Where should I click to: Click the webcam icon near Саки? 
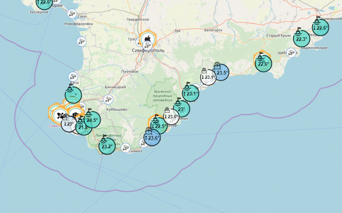pos(71,14)
